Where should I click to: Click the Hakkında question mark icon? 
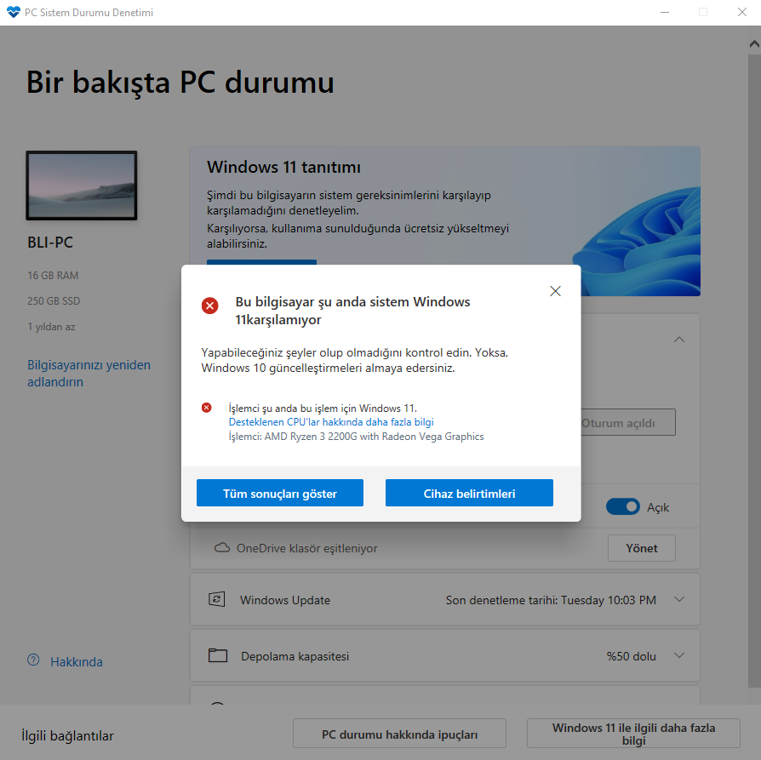pyautogui.click(x=33, y=660)
